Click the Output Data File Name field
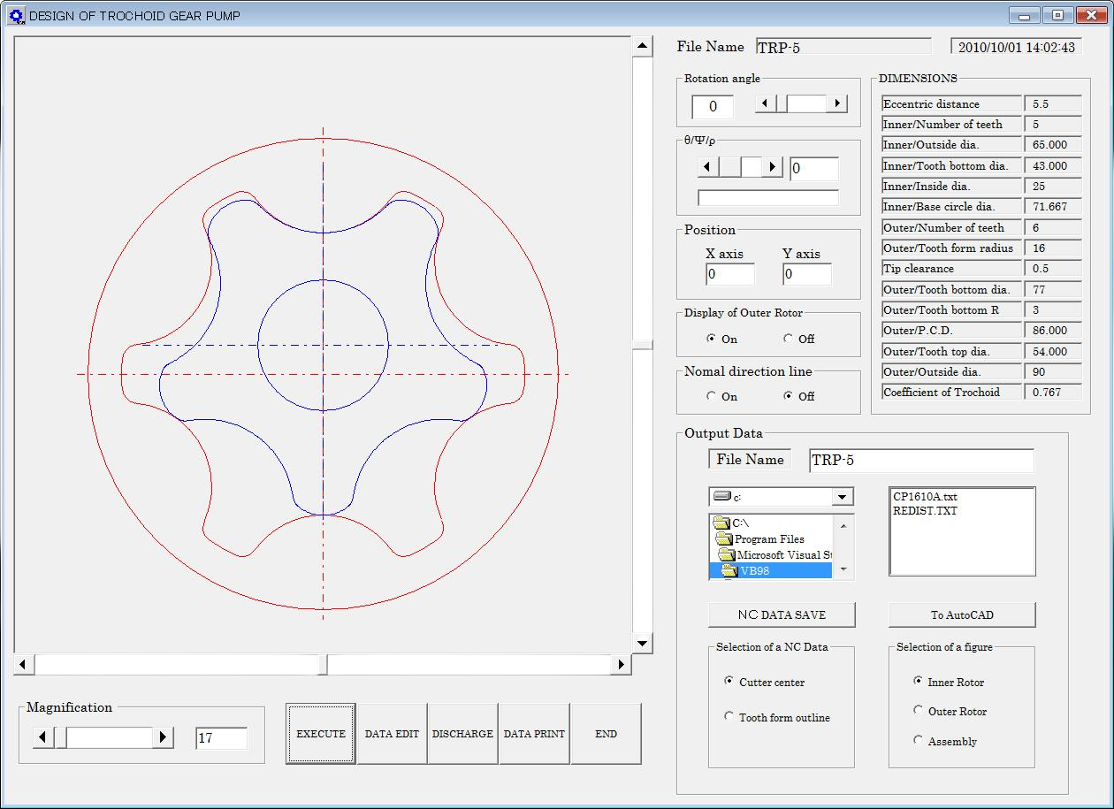1114x809 pixels. [920, 461]
